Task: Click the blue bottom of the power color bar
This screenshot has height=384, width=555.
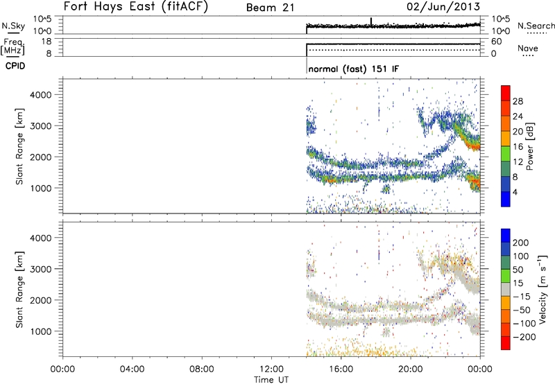Action: (506, 199)
